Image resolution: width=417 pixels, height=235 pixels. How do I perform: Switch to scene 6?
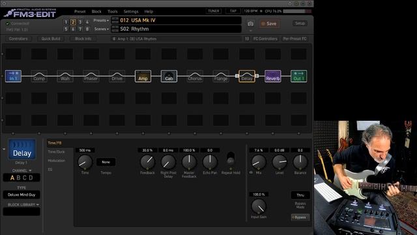(73, 29)
